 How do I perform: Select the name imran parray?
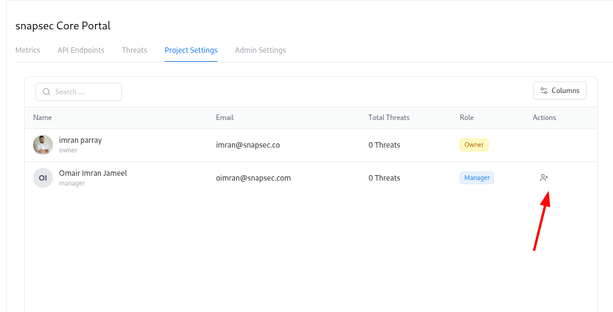[x=81, y=140]
